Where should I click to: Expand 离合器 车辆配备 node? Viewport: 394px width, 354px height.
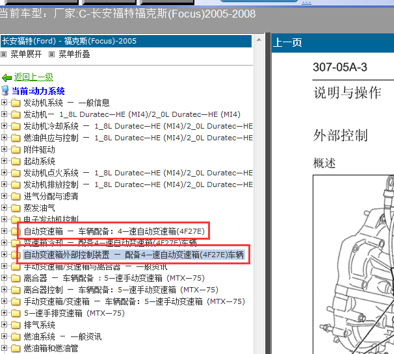[x=4, y=278]
